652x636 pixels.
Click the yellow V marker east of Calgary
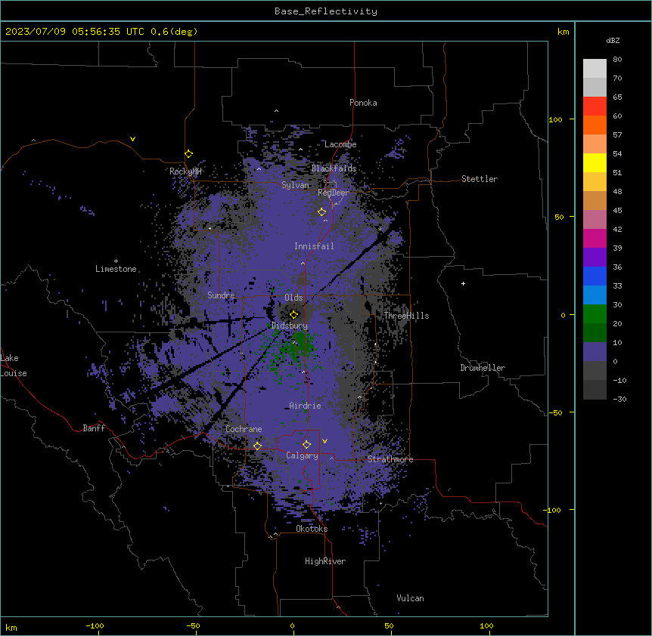[324, 441]
